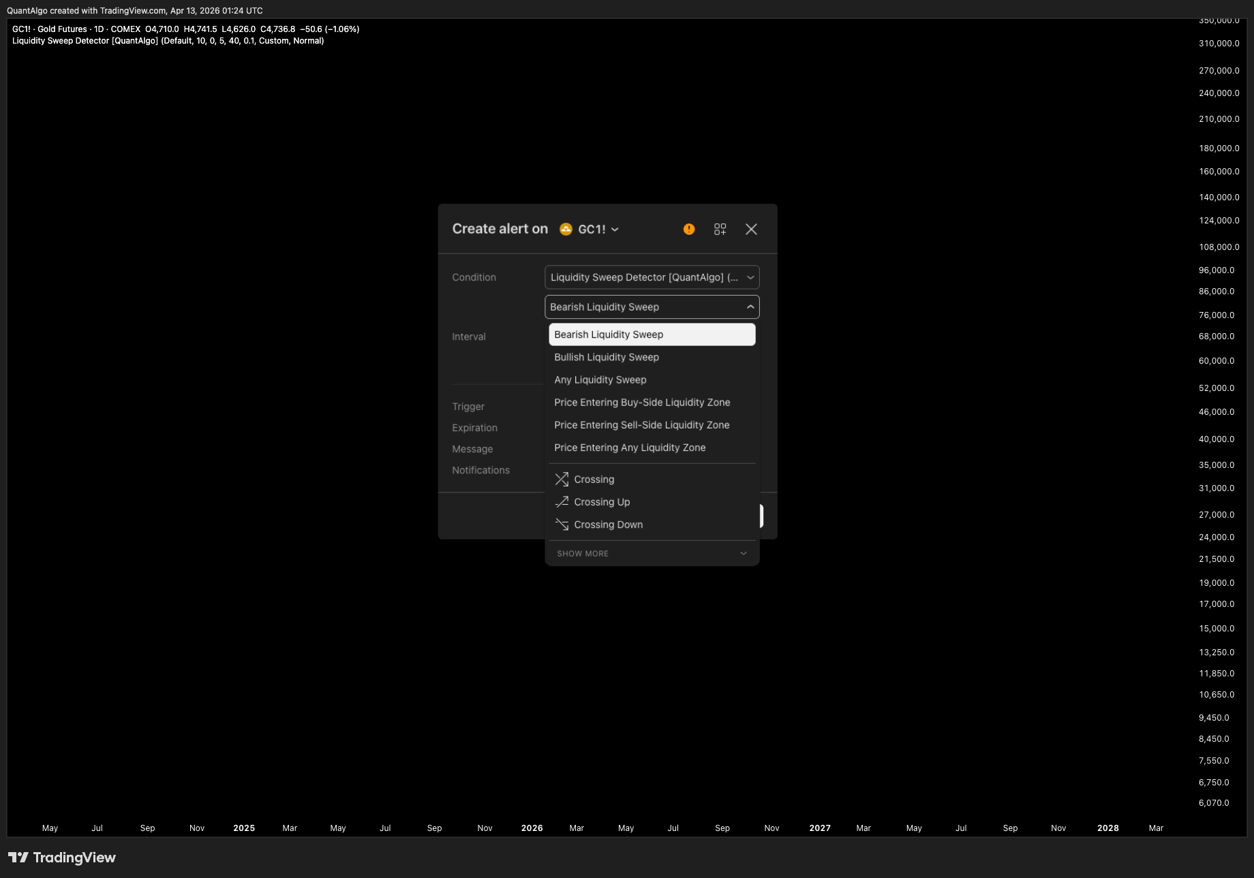Click the orange alert warning icon
The height and width of the screenshot is (878, 1254).
coord(689,230)
